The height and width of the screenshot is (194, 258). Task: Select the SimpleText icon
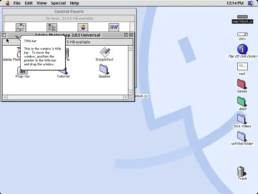[104, 52]
